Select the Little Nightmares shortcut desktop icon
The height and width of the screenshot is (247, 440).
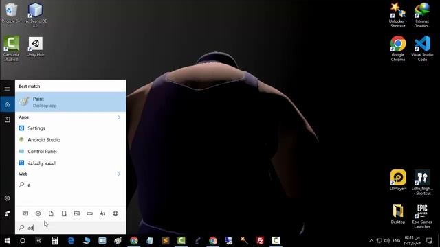pyautogui.click(x=422, y=183)
